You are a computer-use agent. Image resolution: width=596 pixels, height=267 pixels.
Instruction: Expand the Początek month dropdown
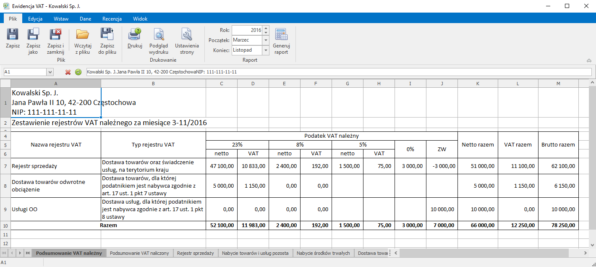(x=266, y=40)
